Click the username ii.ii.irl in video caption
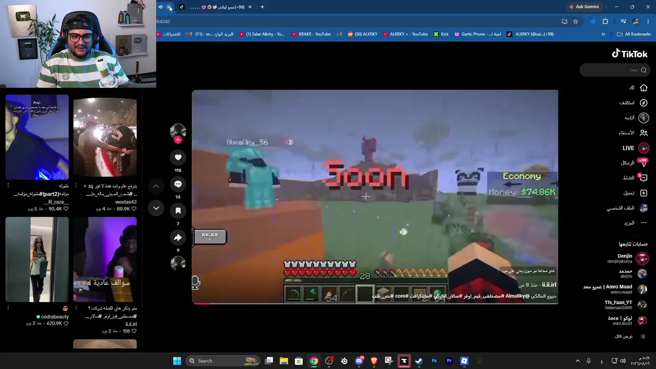The image size is (656, 369). pyautogui.click(x=549, y=285)
